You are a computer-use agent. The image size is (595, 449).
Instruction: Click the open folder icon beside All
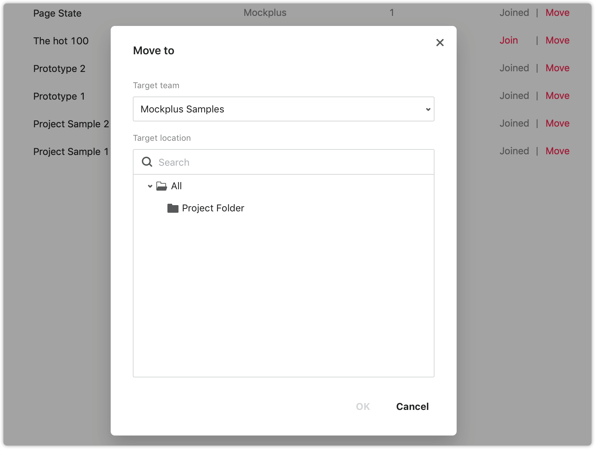tap(162, 186)
